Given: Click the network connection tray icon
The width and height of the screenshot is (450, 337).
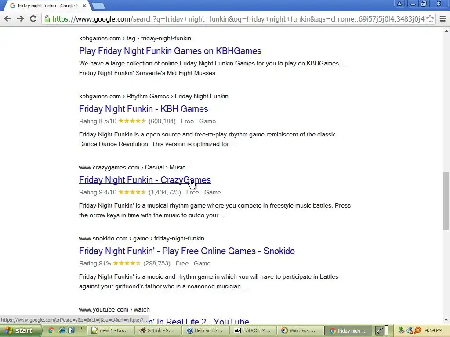Looking at the screenshot, I should click(410, 330).
